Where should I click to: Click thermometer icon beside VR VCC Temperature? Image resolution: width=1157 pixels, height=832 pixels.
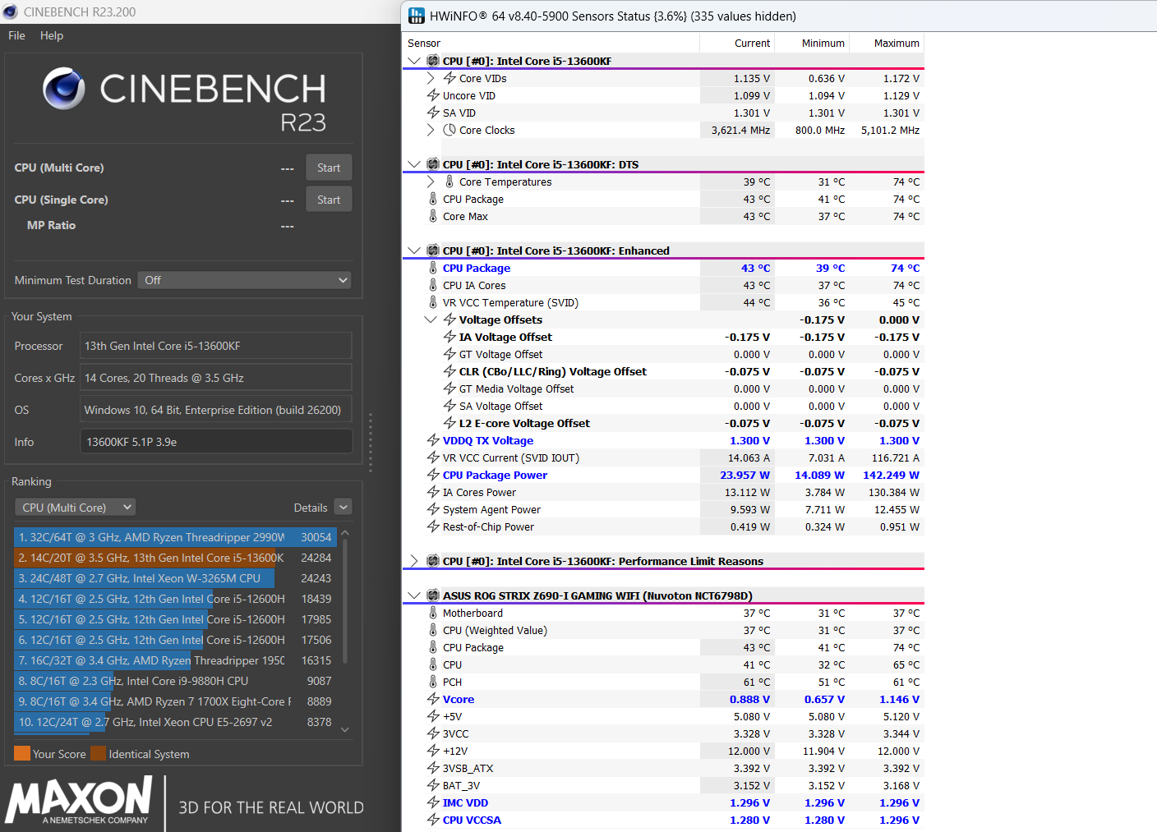[x=433, y=302]
